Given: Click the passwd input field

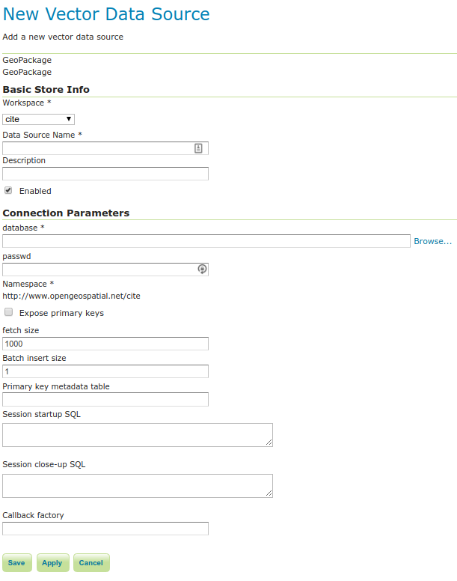Looking at the screenshot, I should point(97,270).
